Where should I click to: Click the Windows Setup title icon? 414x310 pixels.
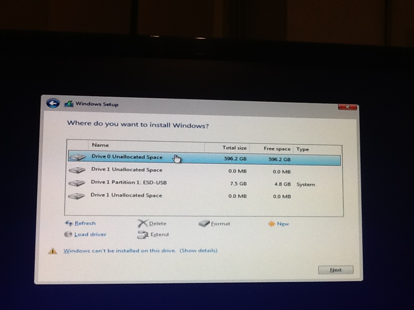[x=69, y=104]
